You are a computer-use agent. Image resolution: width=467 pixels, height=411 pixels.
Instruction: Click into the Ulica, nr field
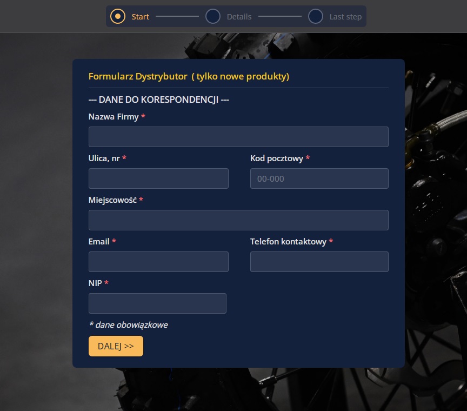click(x=158, y=178)
